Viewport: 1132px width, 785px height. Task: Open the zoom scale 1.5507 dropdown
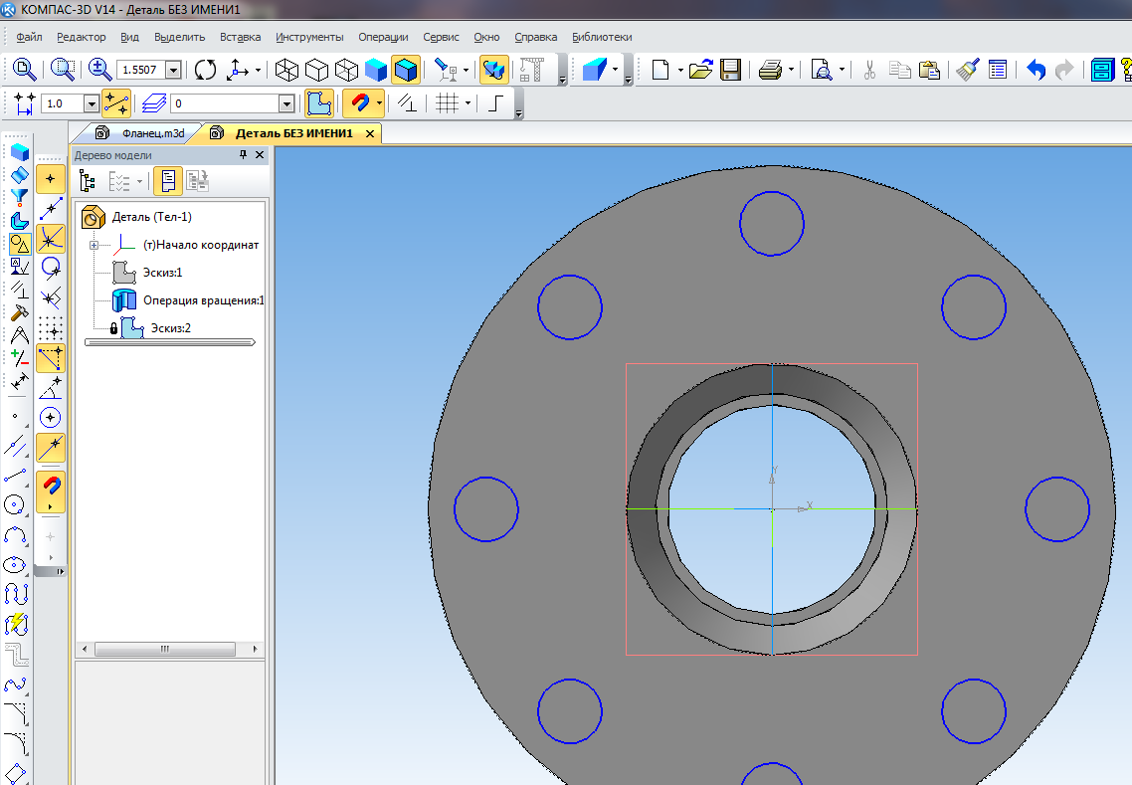coord(173,70)
